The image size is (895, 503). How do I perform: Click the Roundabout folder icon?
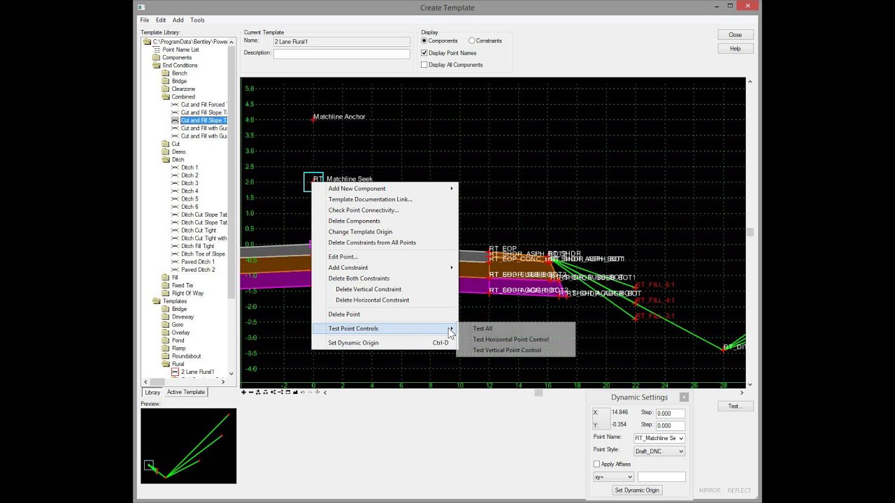(x=166, y=356)
